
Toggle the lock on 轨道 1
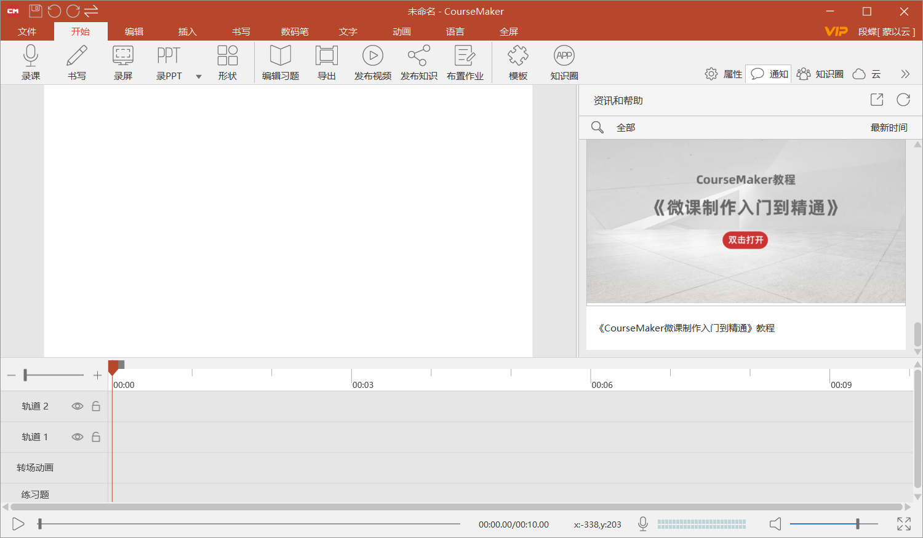(x=96, y=437)
